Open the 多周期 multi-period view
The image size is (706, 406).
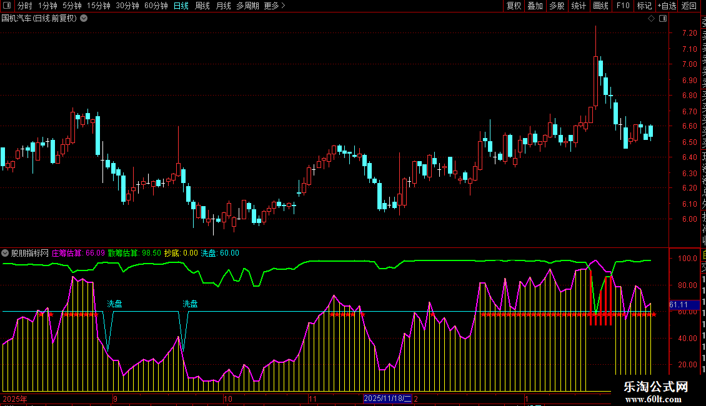click(x=248, y=6)
